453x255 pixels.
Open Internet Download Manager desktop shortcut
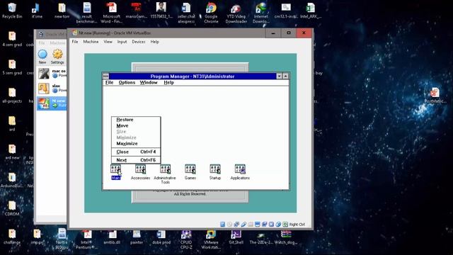click(261, 13)
